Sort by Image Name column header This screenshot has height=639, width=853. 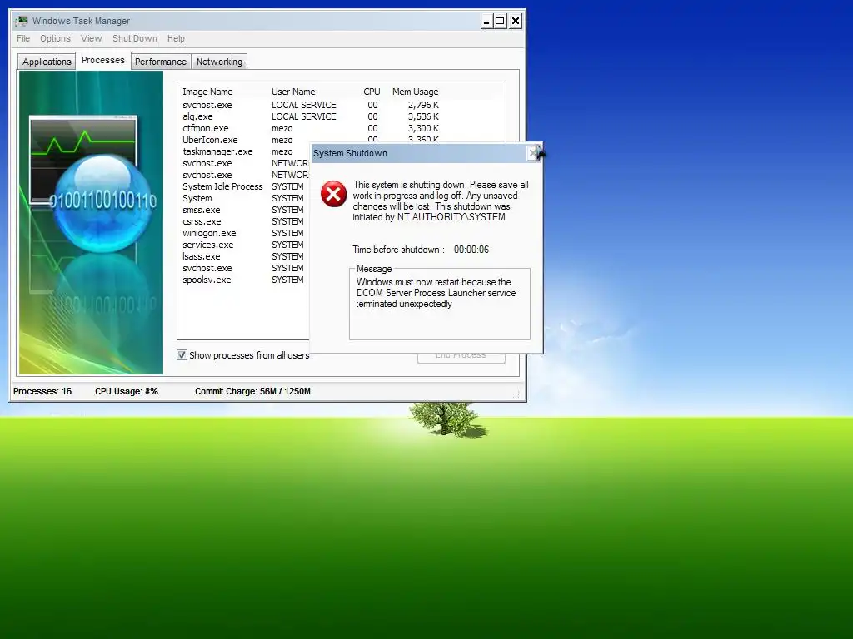[207, 92]
